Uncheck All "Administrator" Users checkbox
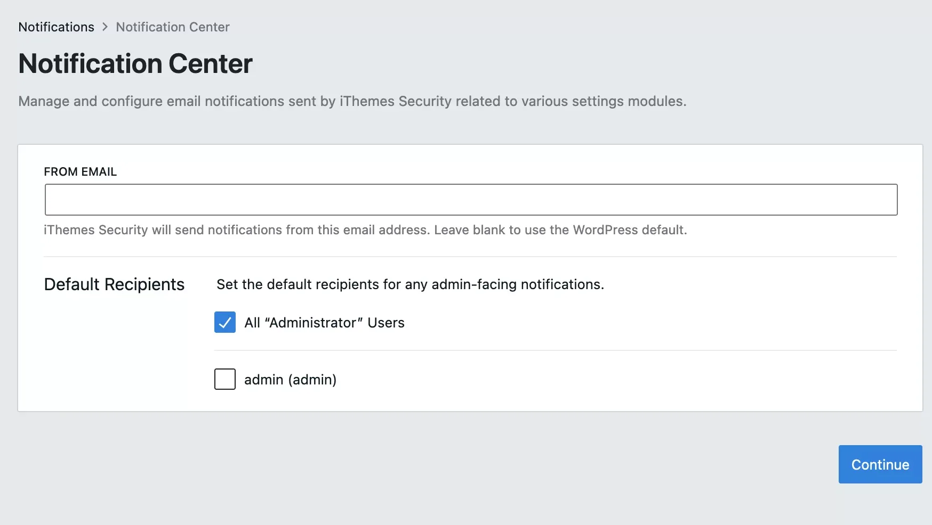This screenshot has height=525, width=932. click(225, 322)
